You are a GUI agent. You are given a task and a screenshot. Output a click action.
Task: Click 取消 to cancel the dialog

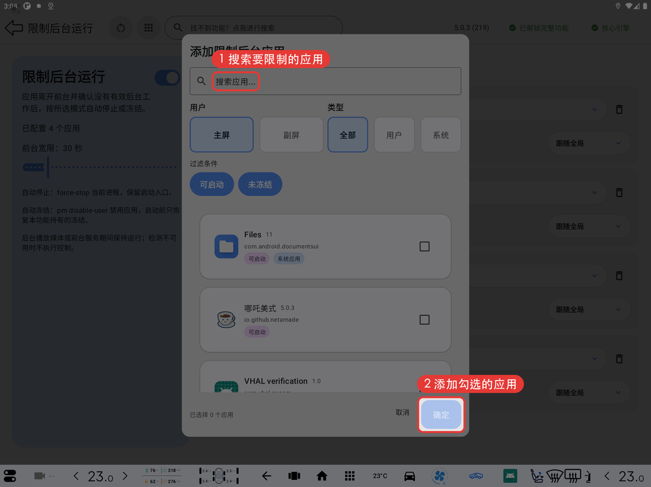(402, 412)
